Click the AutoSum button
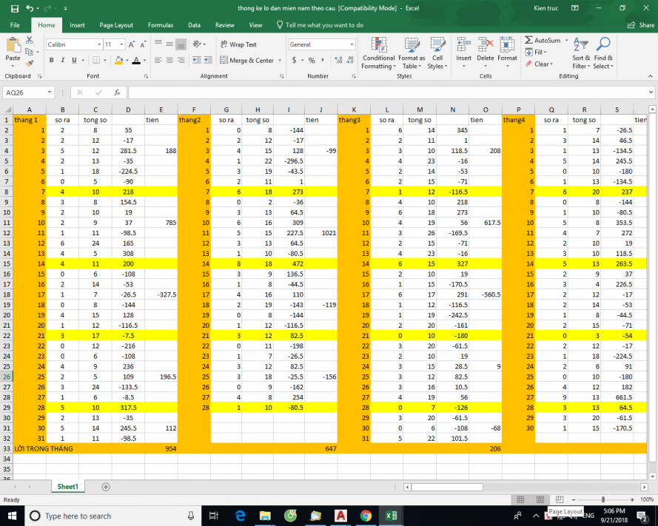 (x=543, y=40)
